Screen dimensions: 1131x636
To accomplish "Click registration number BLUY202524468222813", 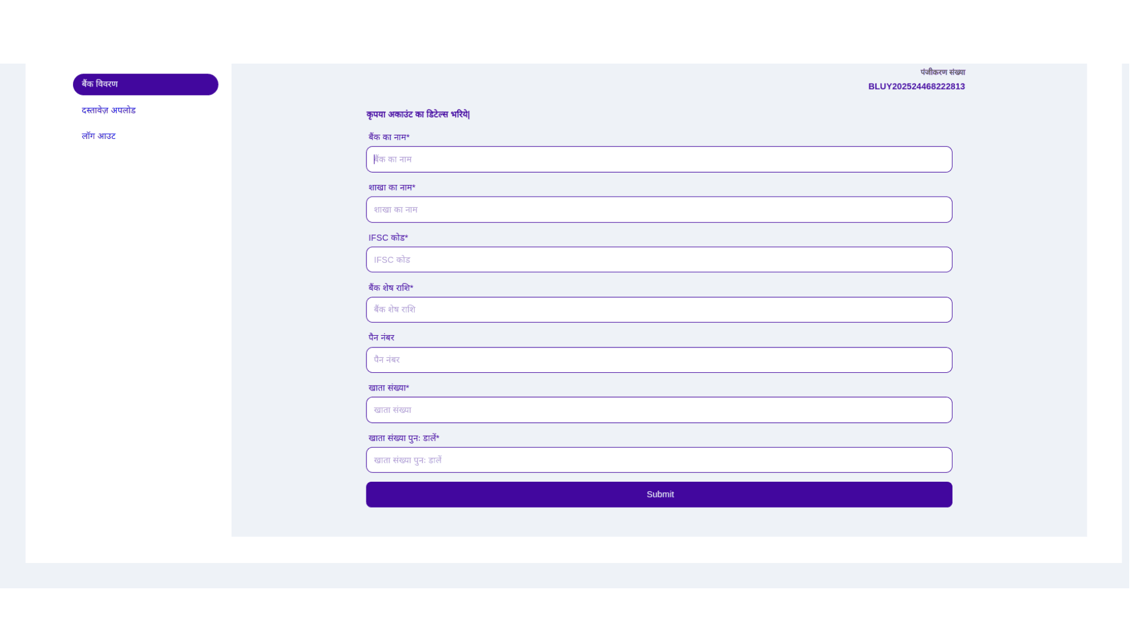I will [x=916, y=87].
